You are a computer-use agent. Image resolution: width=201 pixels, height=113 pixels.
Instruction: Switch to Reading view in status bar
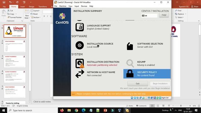coord(163,106)
